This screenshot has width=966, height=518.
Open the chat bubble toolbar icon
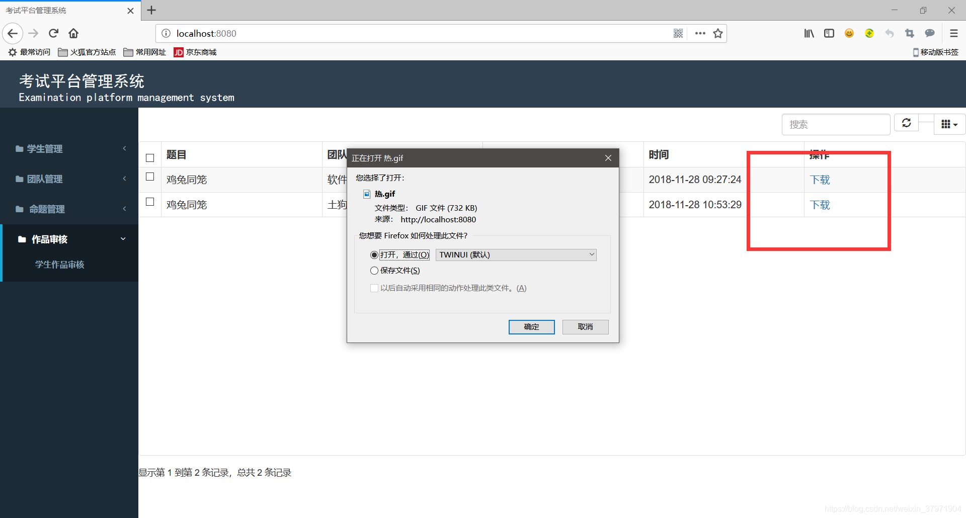pyautogui.click(x=930, y=34)
